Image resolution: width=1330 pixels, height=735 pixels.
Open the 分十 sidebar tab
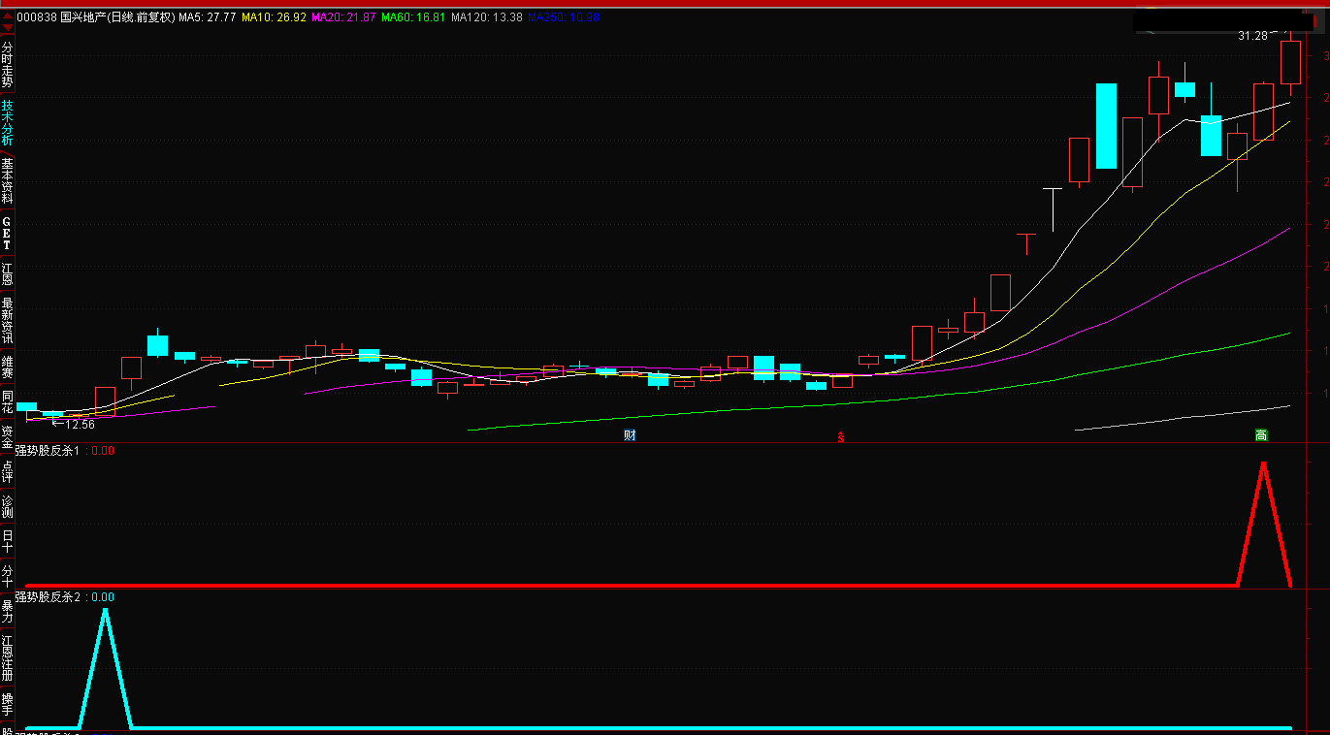[8, 576]
